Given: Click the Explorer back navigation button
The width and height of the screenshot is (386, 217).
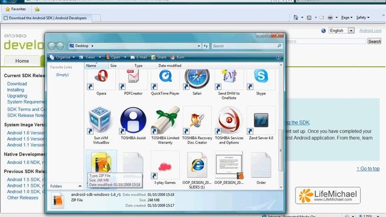Looking at the screenshot, I should pyautogui.click(x=52, y=46).
